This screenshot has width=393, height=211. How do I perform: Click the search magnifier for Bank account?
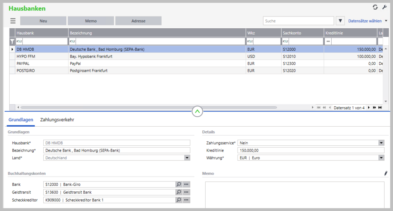[x=179, y=185]
